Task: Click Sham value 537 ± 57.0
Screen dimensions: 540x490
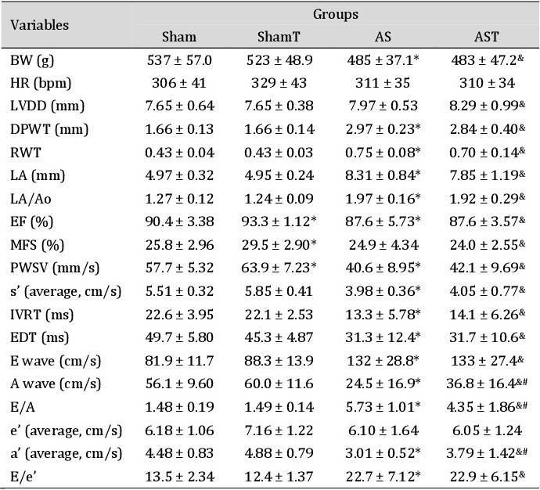Action: tap(179, 60)
